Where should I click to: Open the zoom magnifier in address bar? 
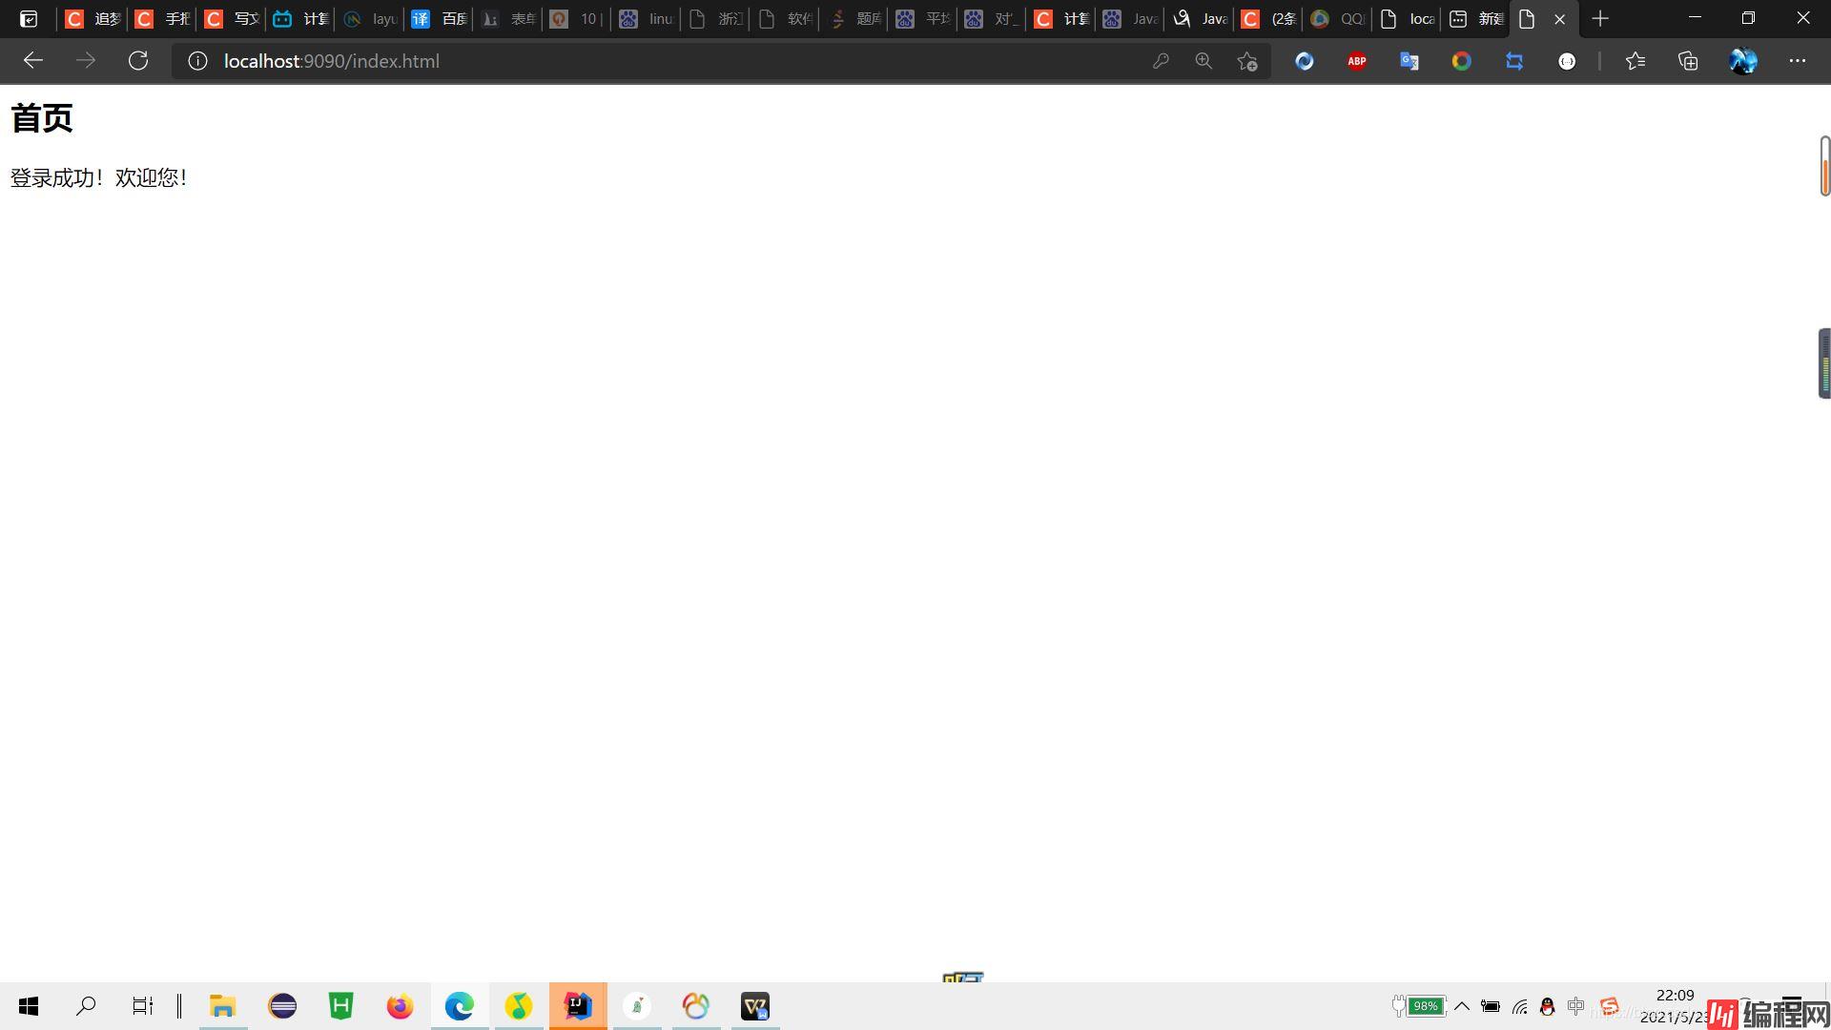tap(1204, 61)
